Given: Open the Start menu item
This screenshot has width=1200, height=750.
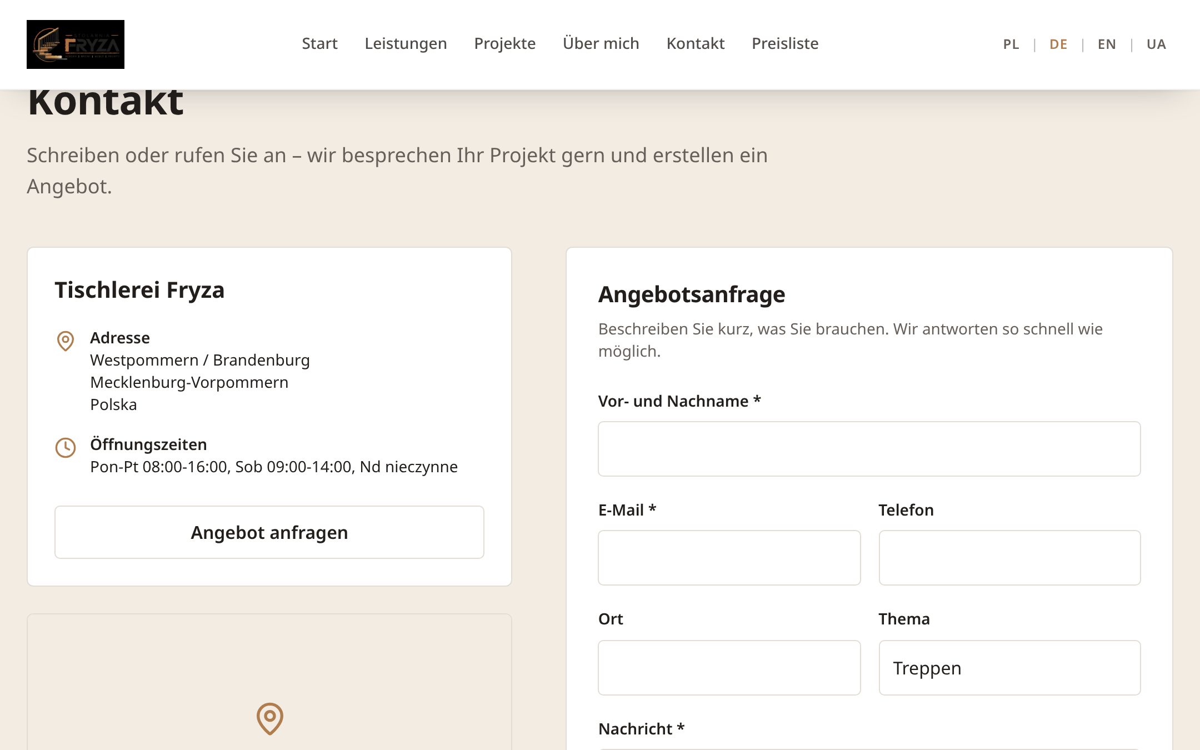Looking at the screenshot, I should click(319, 43).
